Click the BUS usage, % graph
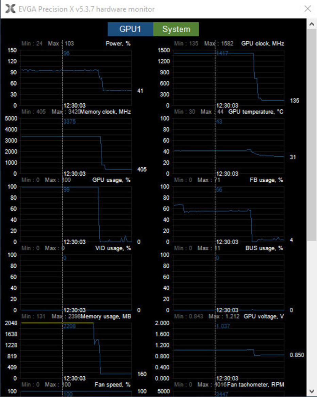This screenshot has height=397, width=317. pyautogui.click(x=229, y=282)
